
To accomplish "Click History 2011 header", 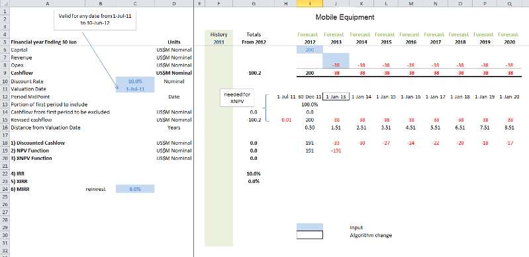I will coord(218,38).
